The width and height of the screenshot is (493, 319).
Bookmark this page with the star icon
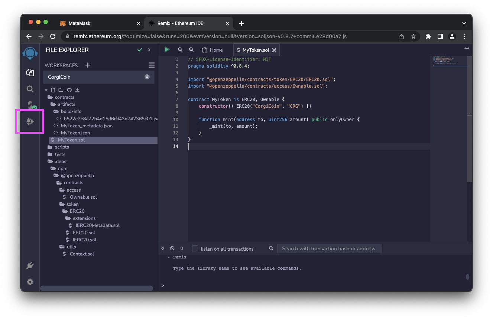pyautogui.click(x=413, y=36)
